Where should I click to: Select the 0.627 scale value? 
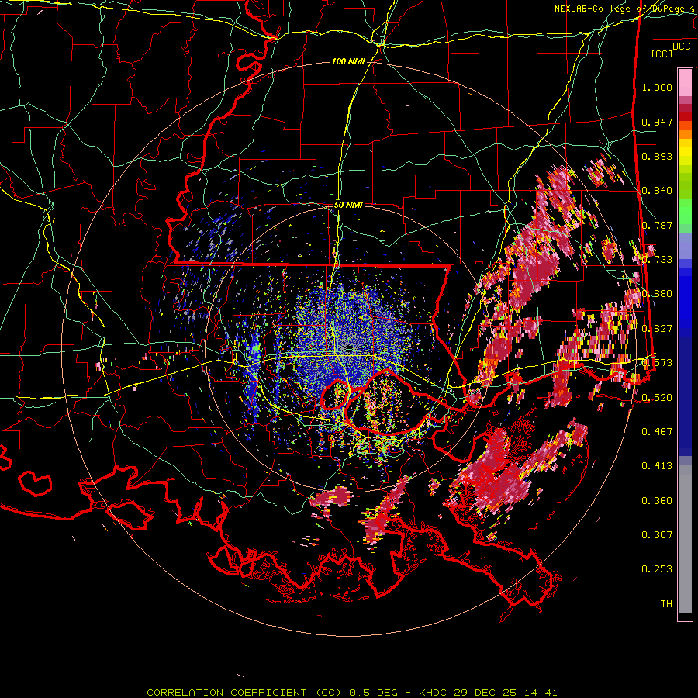(x=657, y=329)
